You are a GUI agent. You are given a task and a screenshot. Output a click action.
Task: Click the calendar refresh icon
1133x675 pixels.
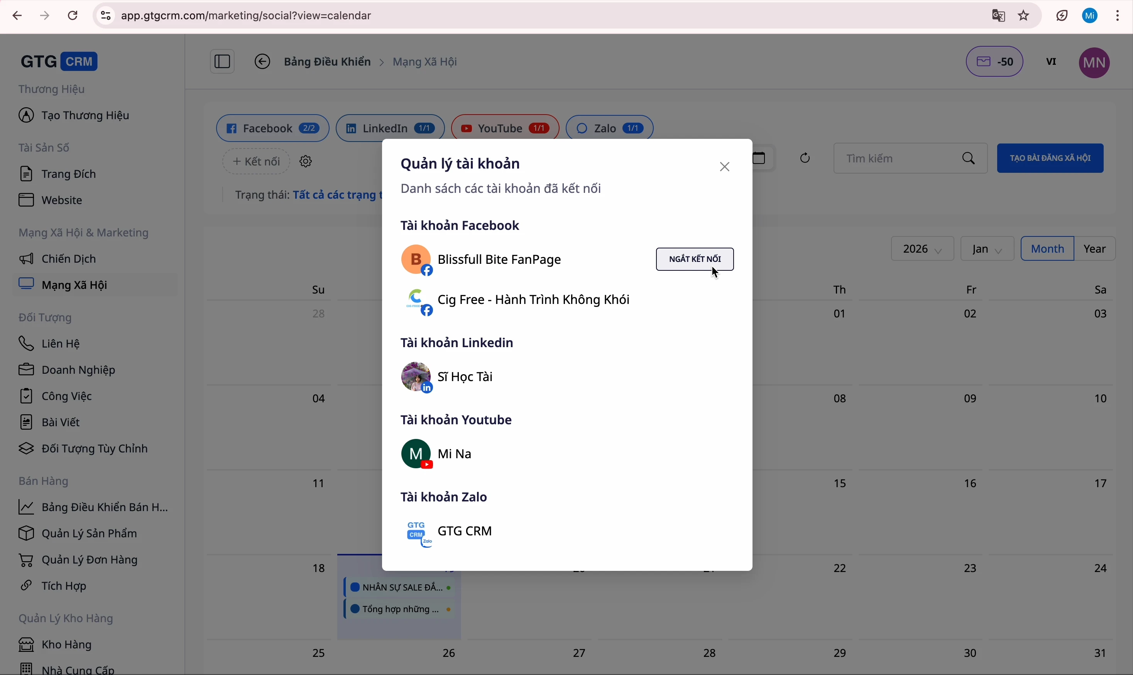tap(805, 158)
